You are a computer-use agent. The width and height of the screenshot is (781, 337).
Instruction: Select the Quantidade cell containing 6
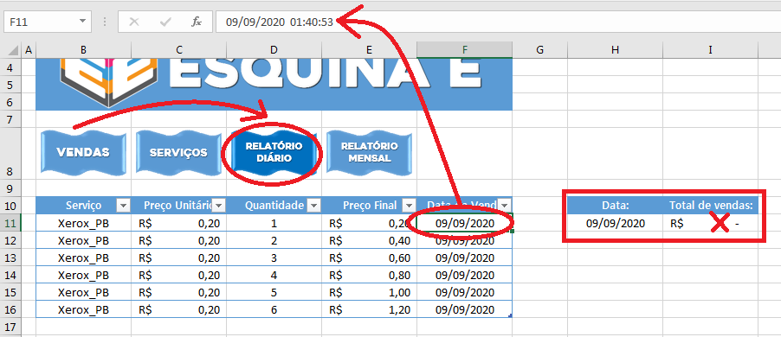274,309
